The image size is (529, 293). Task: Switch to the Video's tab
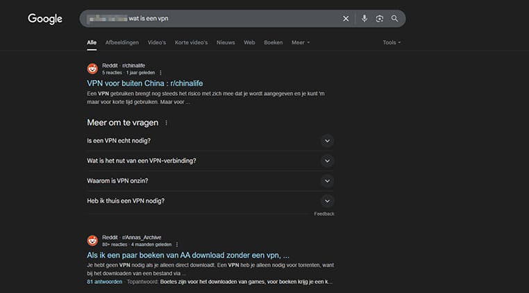(156, 42)
